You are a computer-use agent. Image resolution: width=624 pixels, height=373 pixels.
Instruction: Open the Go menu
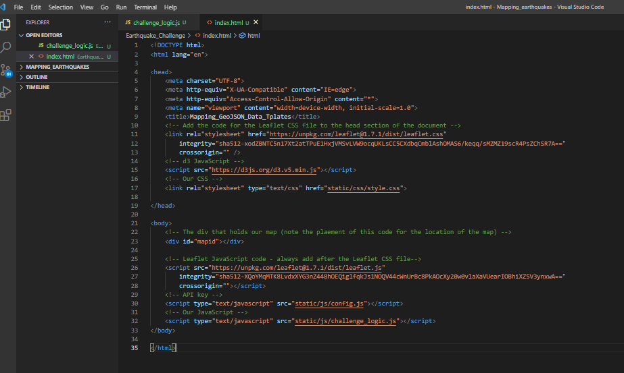click(x=104, y=7)
